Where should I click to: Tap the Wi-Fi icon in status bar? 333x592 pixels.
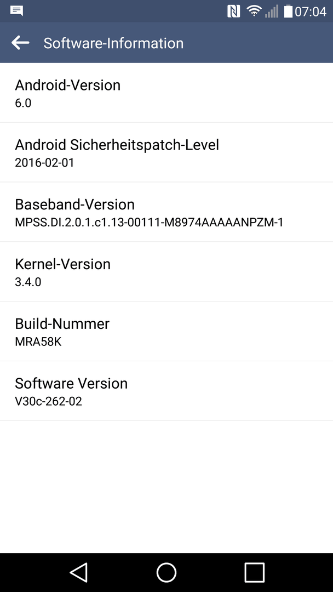coord(254,11)
